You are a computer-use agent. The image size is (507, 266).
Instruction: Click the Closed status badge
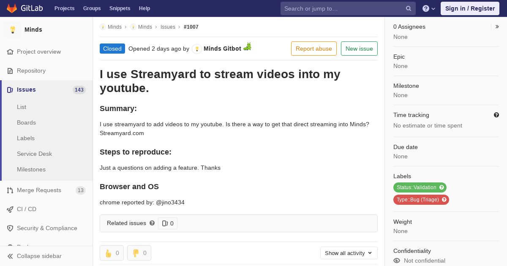[x=112, y=49]
